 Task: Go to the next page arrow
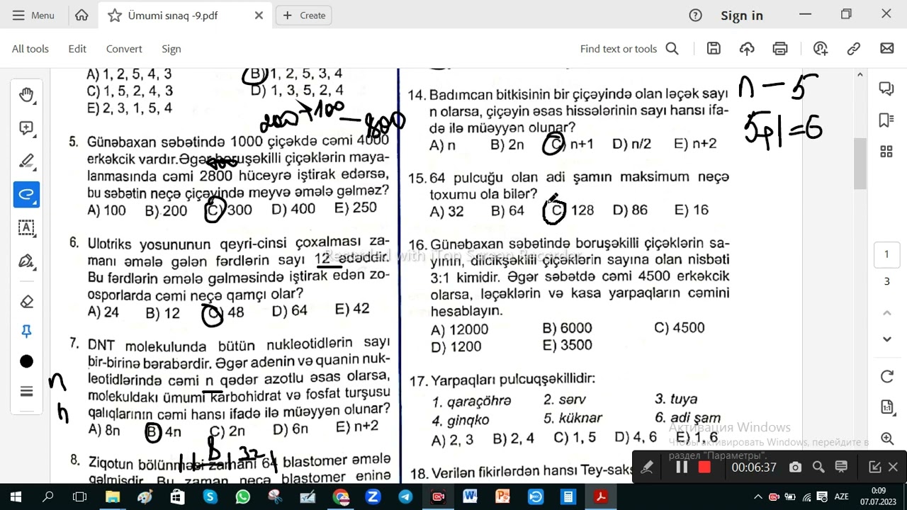coord(886,339)
